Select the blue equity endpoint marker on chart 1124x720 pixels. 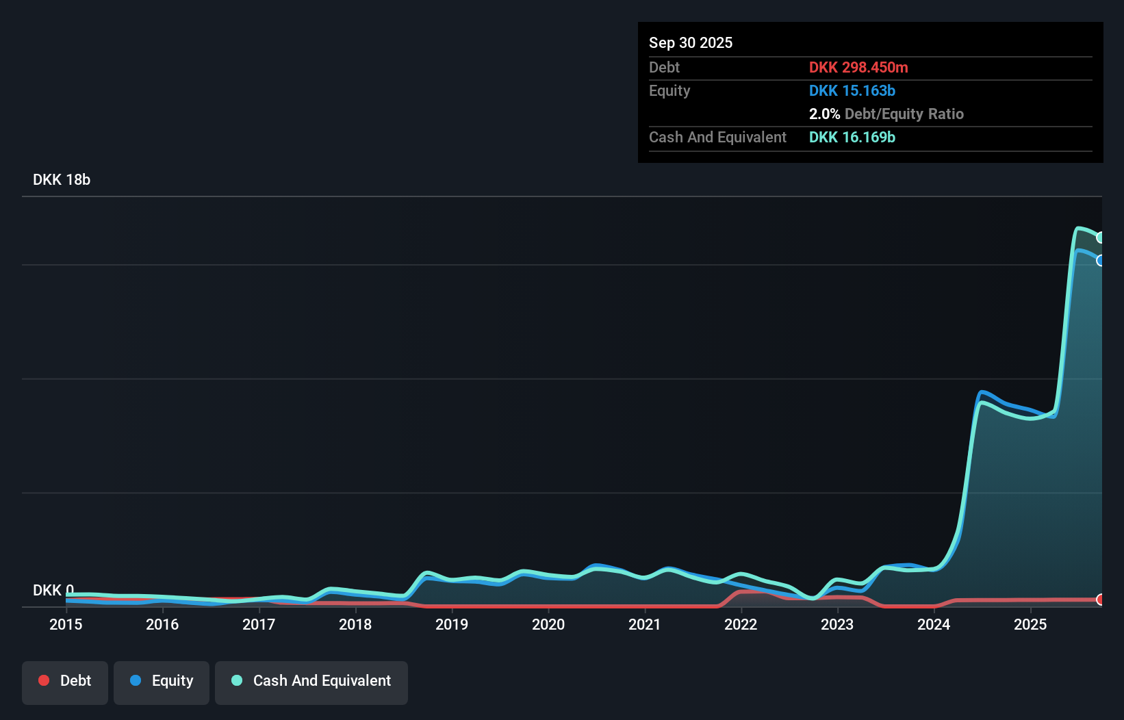[x=1102, y=261]
